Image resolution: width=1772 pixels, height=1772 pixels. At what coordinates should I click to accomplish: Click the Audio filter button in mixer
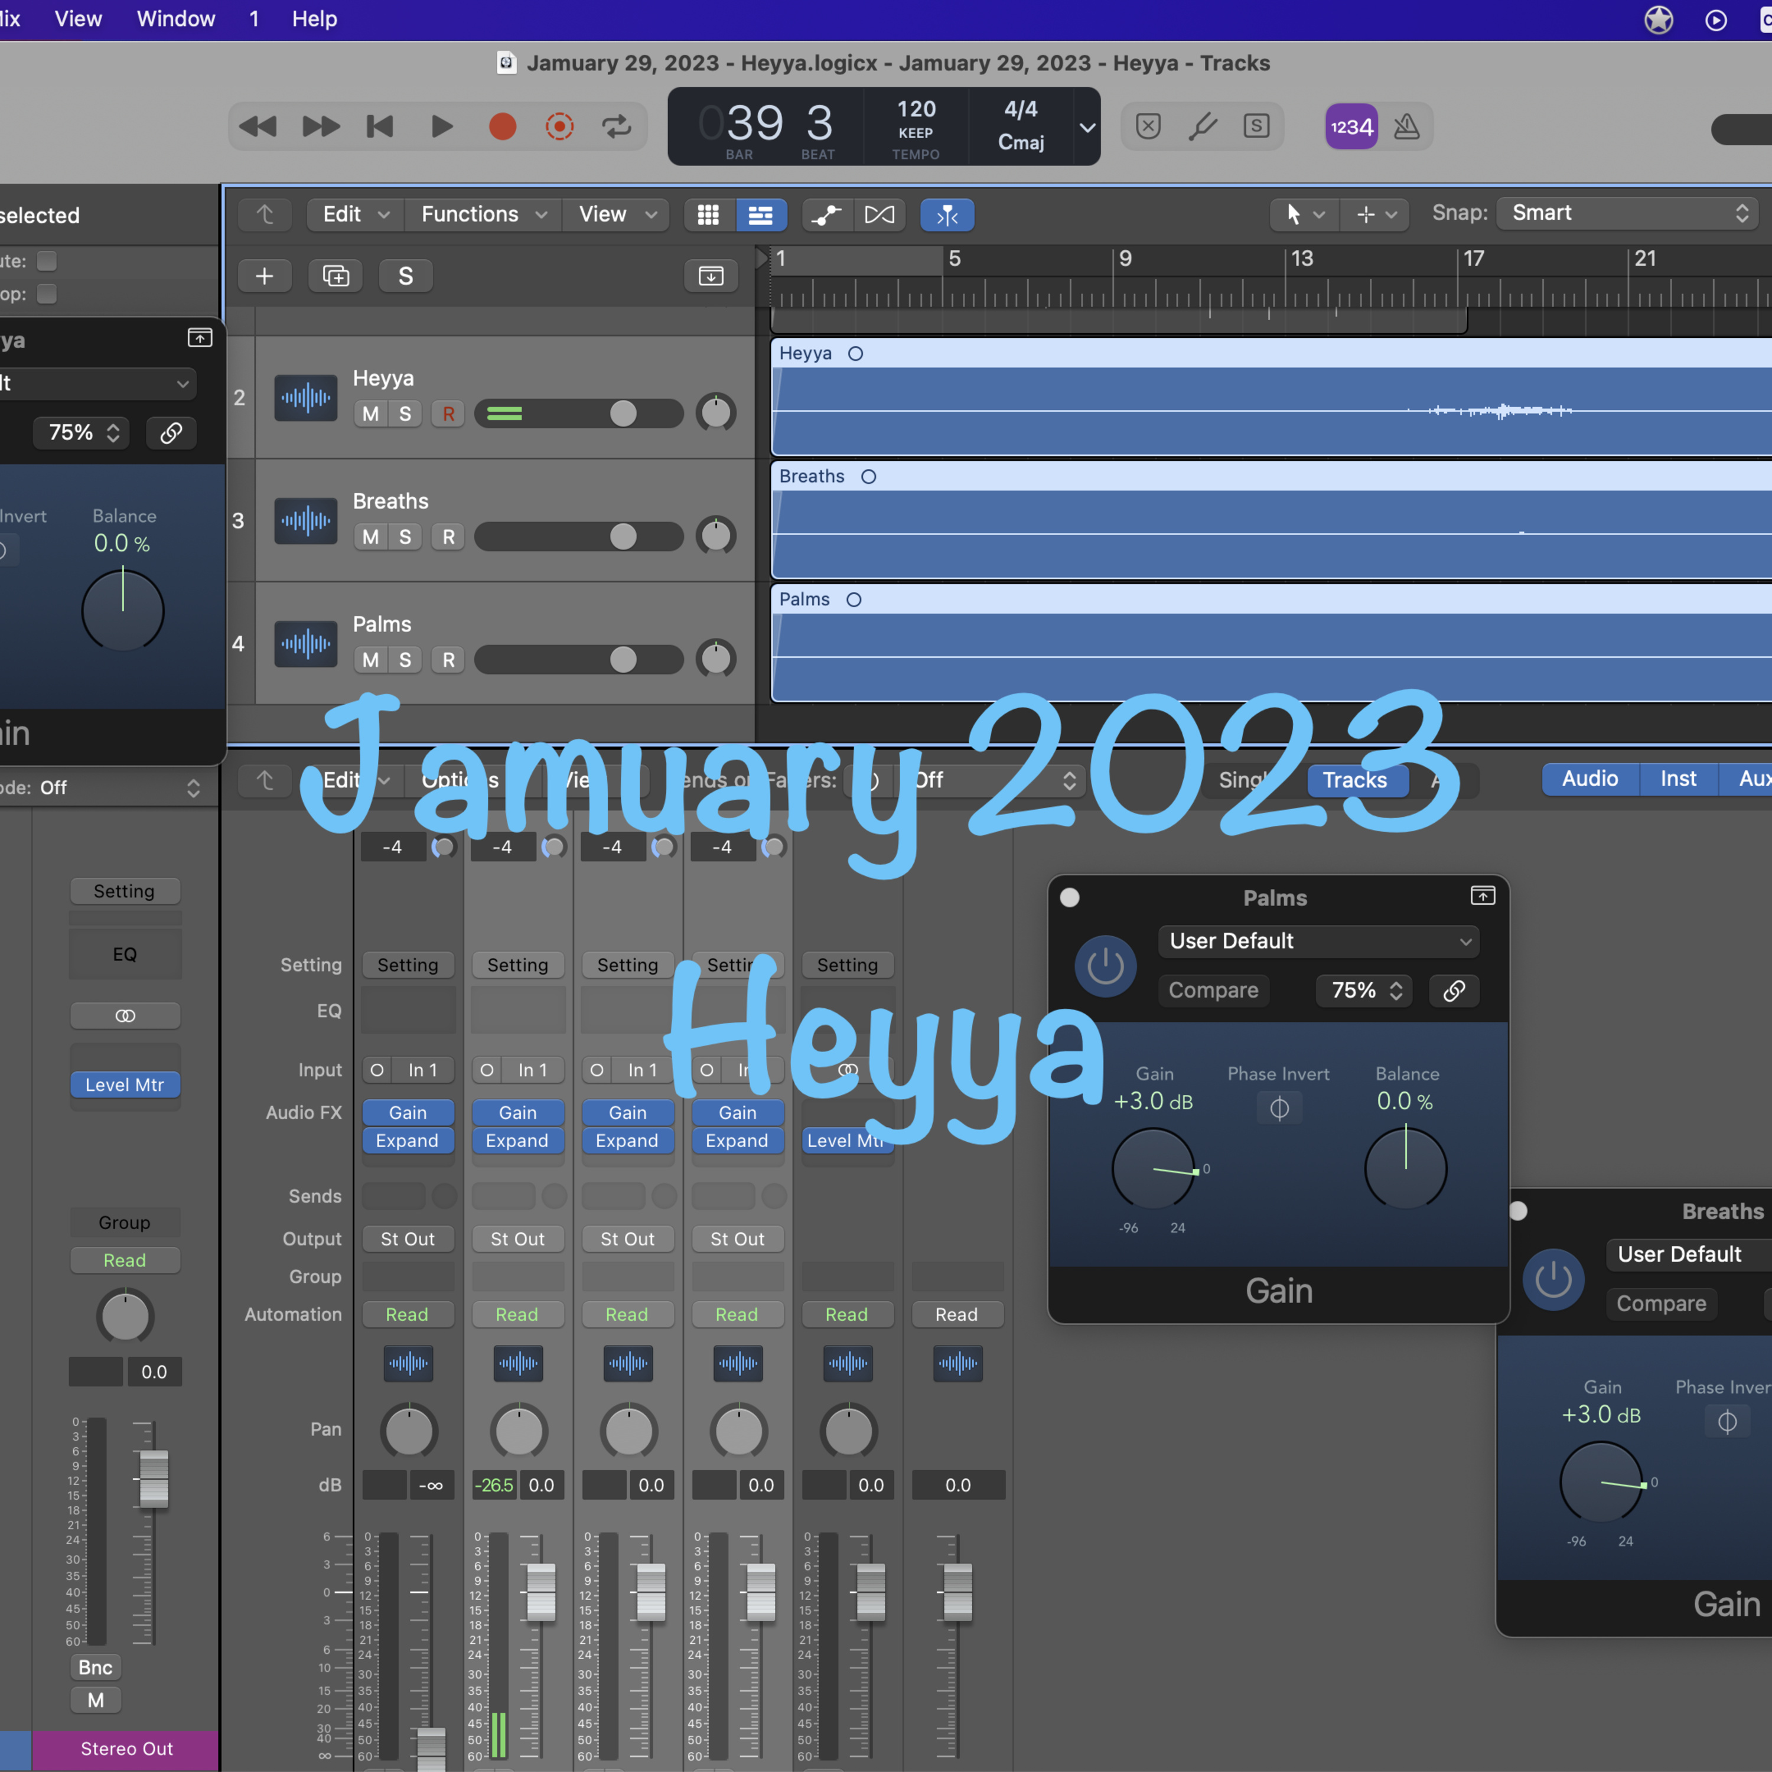[1589, 778]
